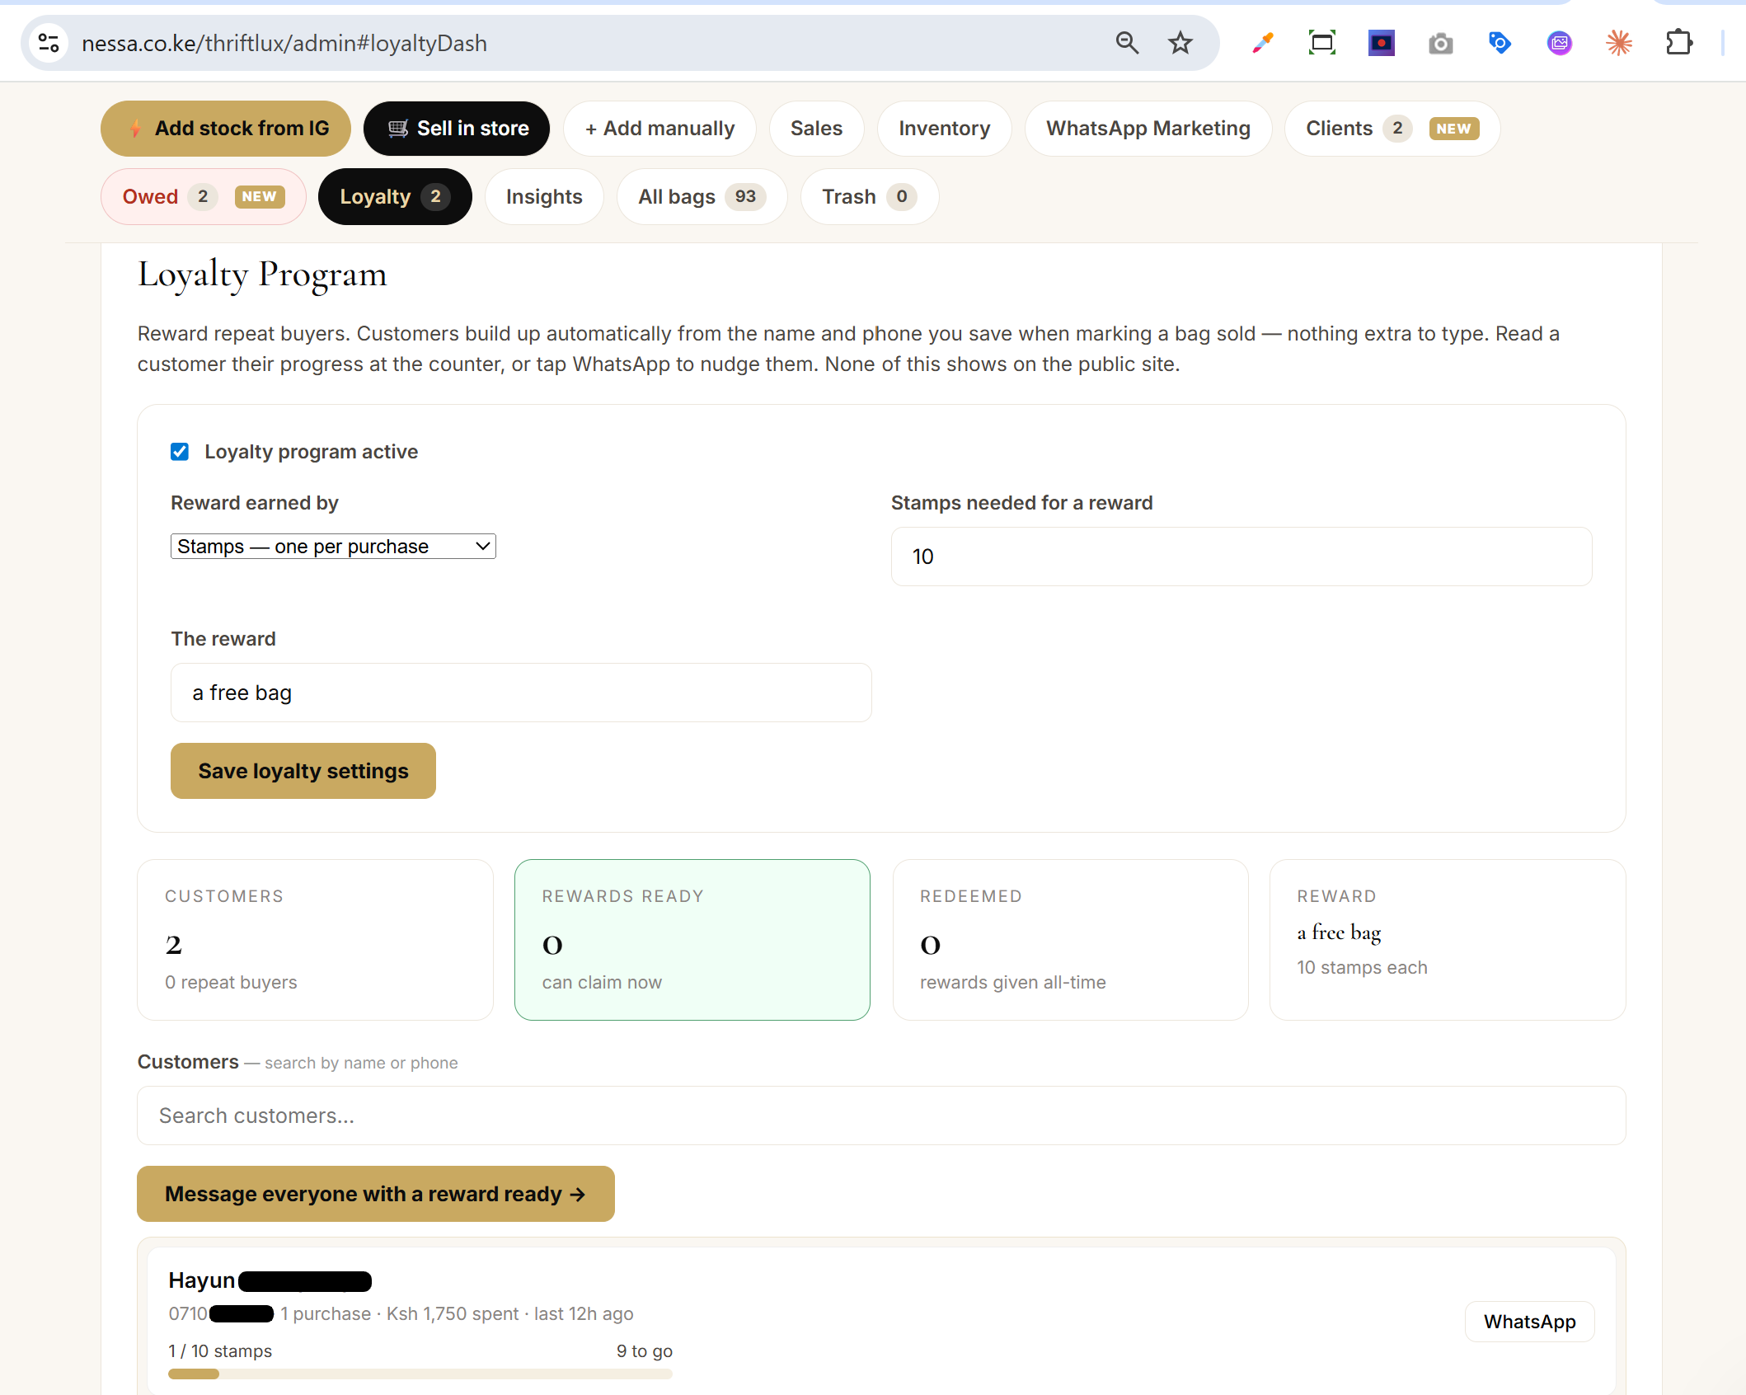
Task: Select the Loyalty tab
Action: 395,197
